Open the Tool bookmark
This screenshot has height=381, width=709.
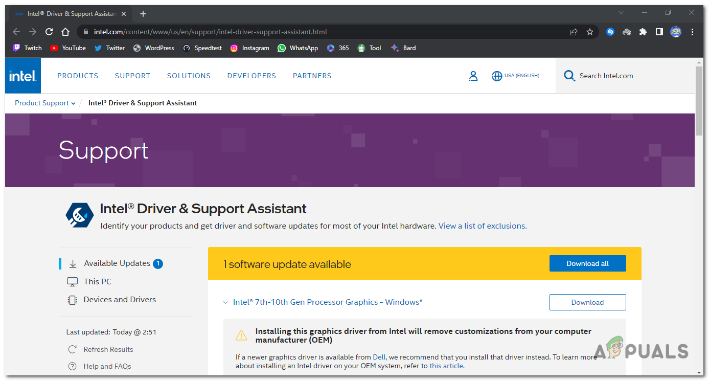click(x=369, y=48)
